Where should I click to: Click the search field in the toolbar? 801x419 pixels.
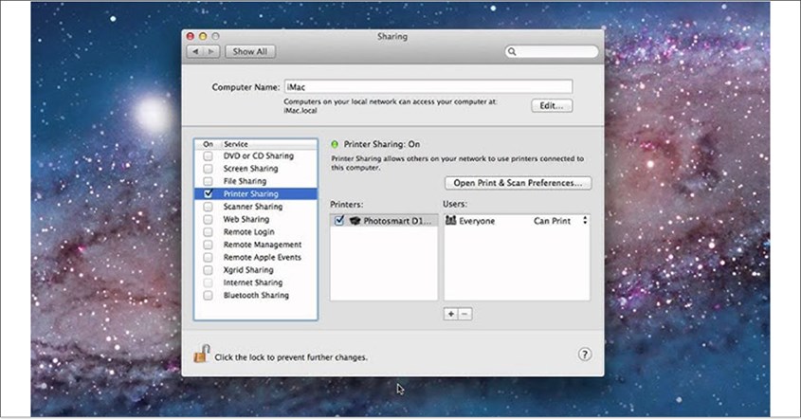(x=552, y=51)
